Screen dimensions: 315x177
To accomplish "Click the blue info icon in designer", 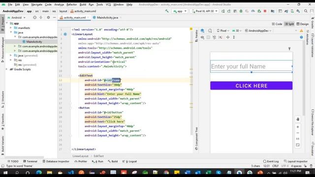I will pyautogui.click(x=301, y=37).
